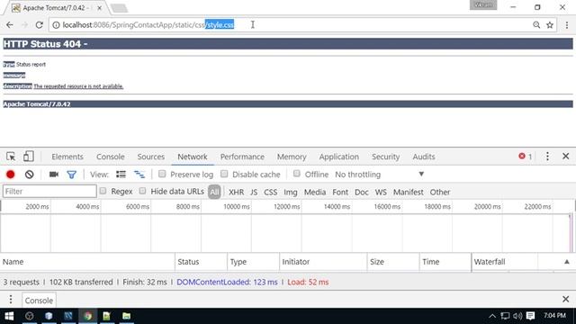Select the All filter type
The height and width of the screenshot is (324, 576).
(x=214, y=192)
